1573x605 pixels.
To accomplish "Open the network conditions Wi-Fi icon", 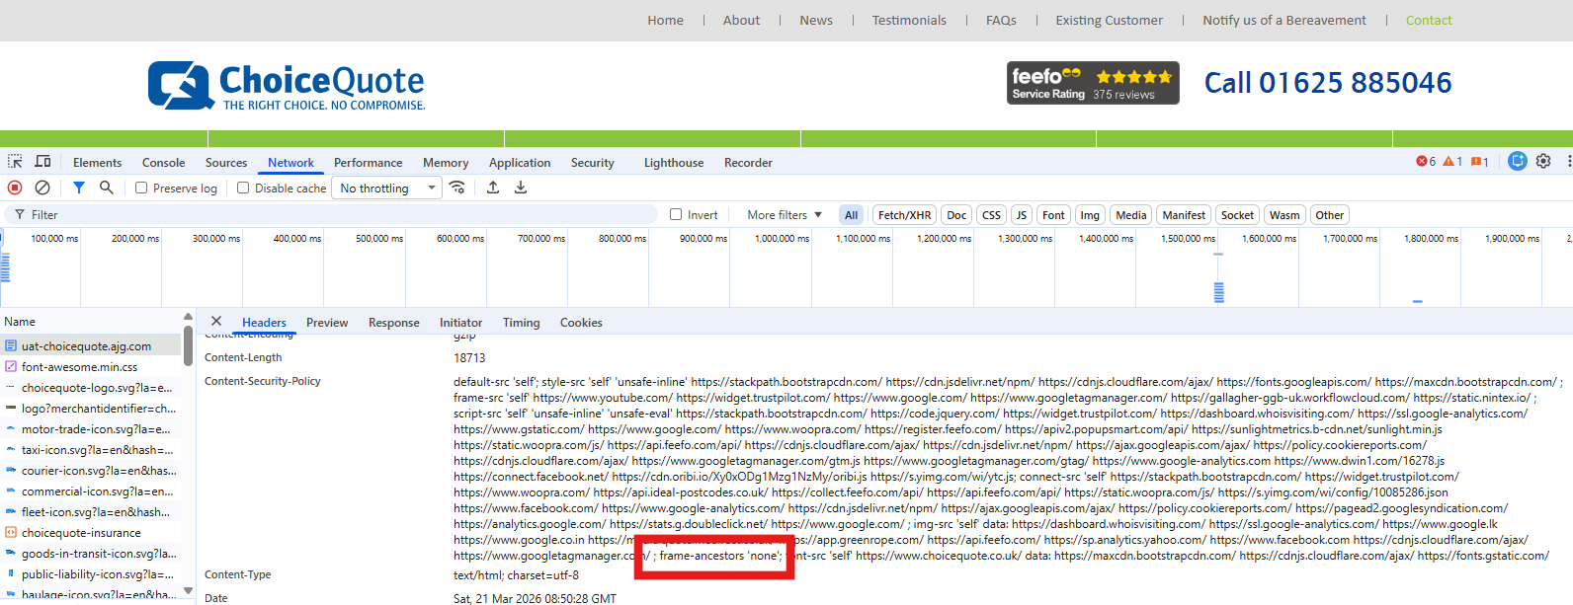I will (457, 188).
